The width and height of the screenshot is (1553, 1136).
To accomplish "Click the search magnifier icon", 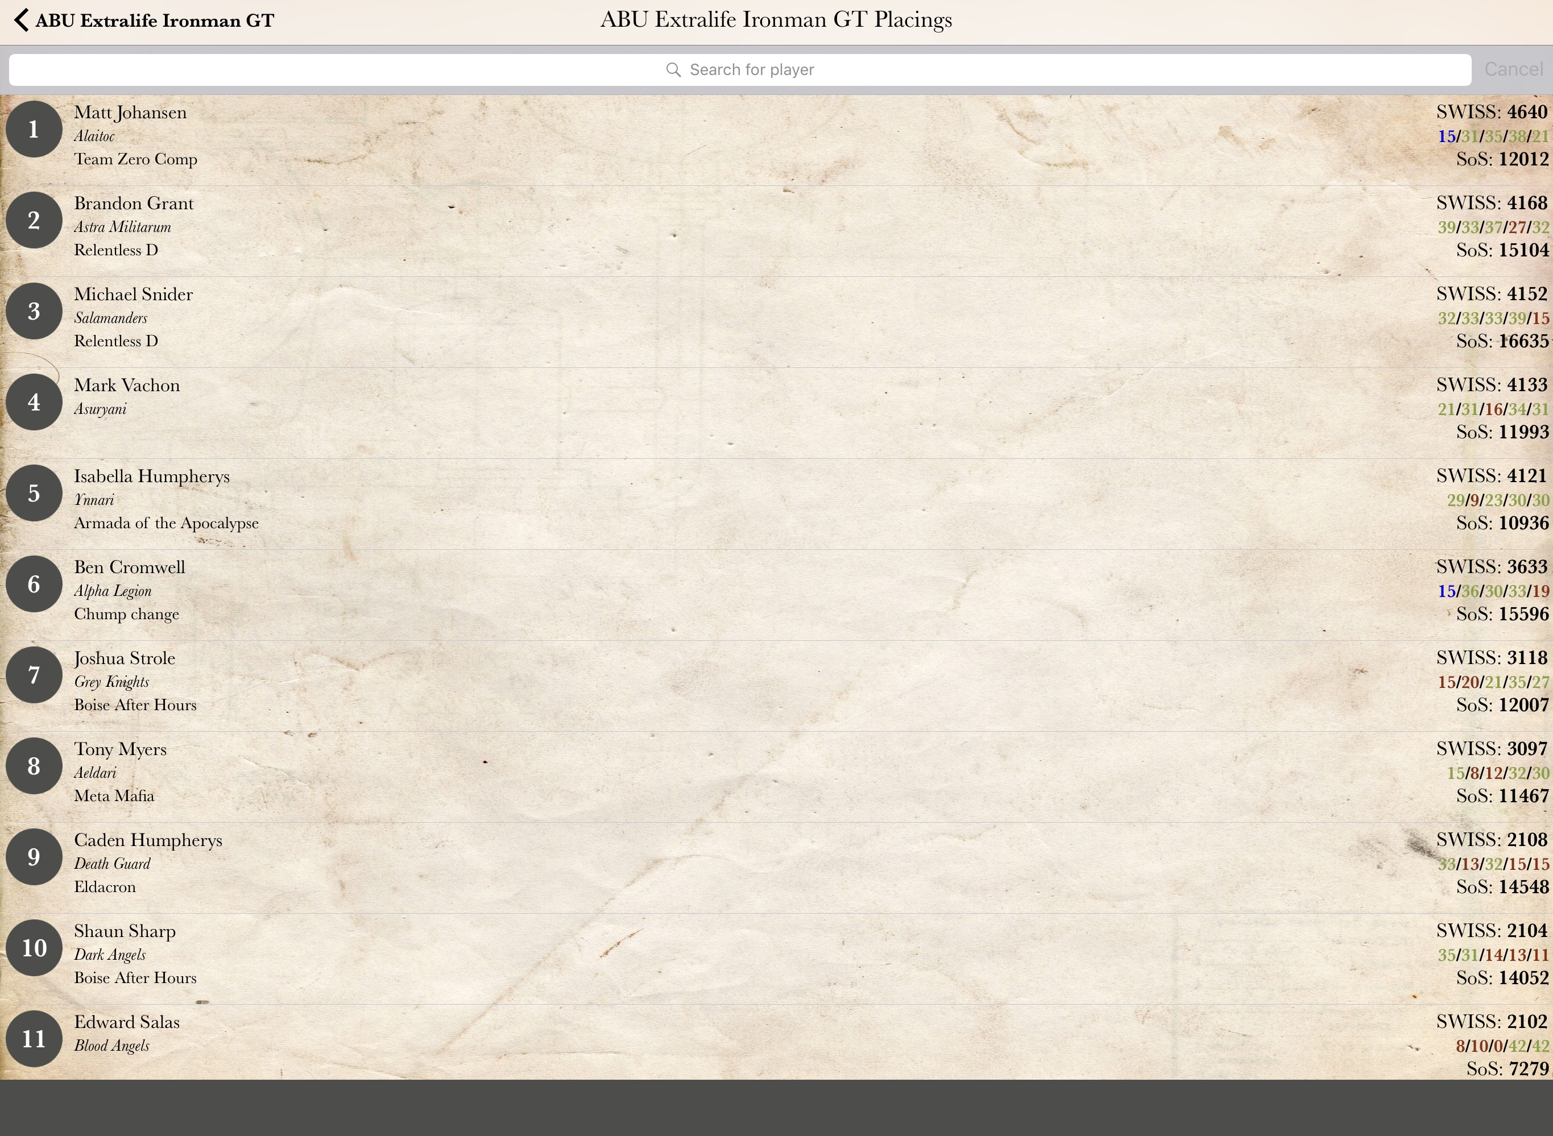I will point(673,70).
